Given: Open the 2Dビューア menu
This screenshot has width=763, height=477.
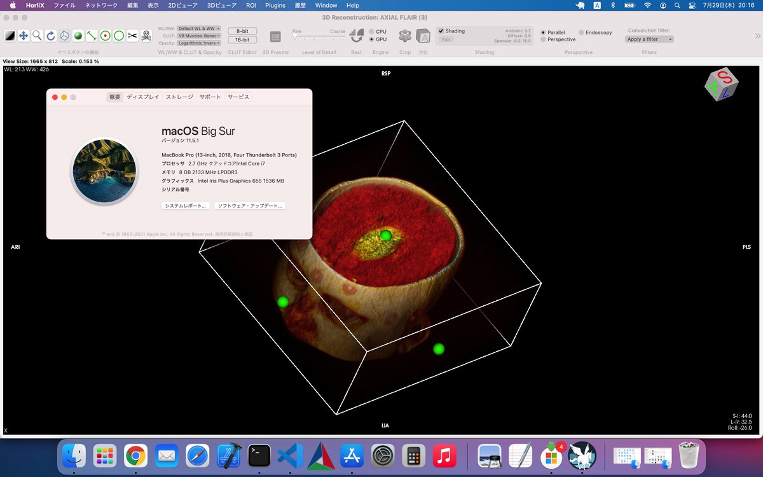Looking at the screenshot, I should coord(181,5).
